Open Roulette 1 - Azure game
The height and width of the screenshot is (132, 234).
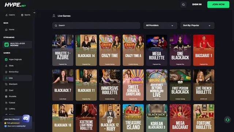coord(63,50)
